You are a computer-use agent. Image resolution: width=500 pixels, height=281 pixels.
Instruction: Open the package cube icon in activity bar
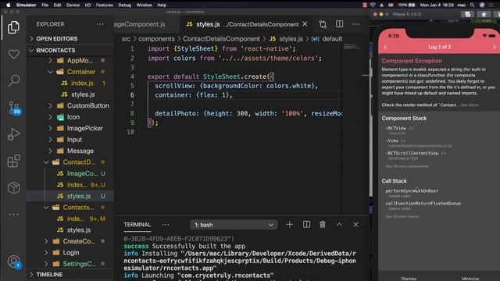click(13, 187)
